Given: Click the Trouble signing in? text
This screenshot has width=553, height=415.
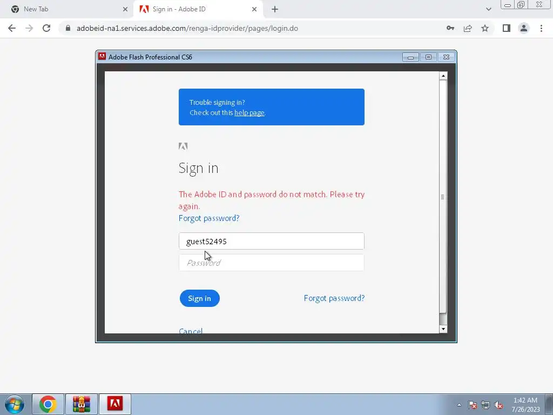Looking at the screenshot, I should click(217, 102).
